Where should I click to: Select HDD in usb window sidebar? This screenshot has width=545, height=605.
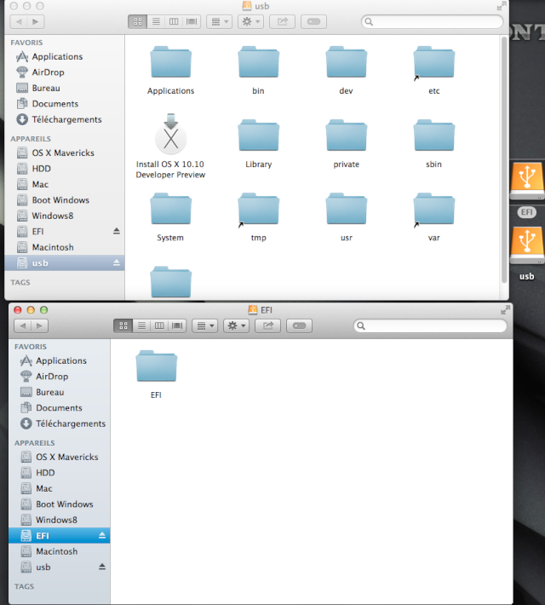(x=65, y=169)
